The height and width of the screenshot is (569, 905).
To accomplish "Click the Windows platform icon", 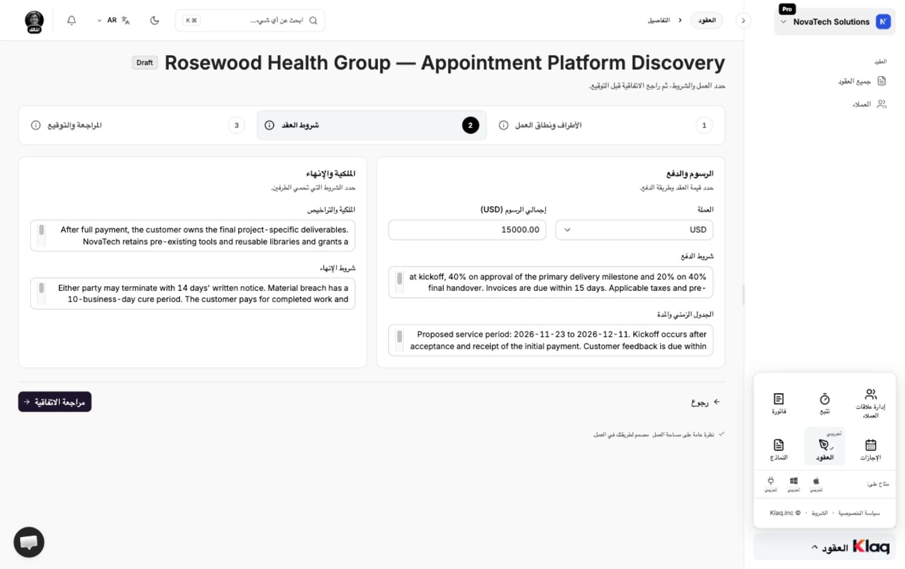I will click(x=794, y=481).
